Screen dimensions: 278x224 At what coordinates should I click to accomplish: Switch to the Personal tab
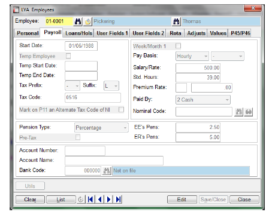point(28,33)
